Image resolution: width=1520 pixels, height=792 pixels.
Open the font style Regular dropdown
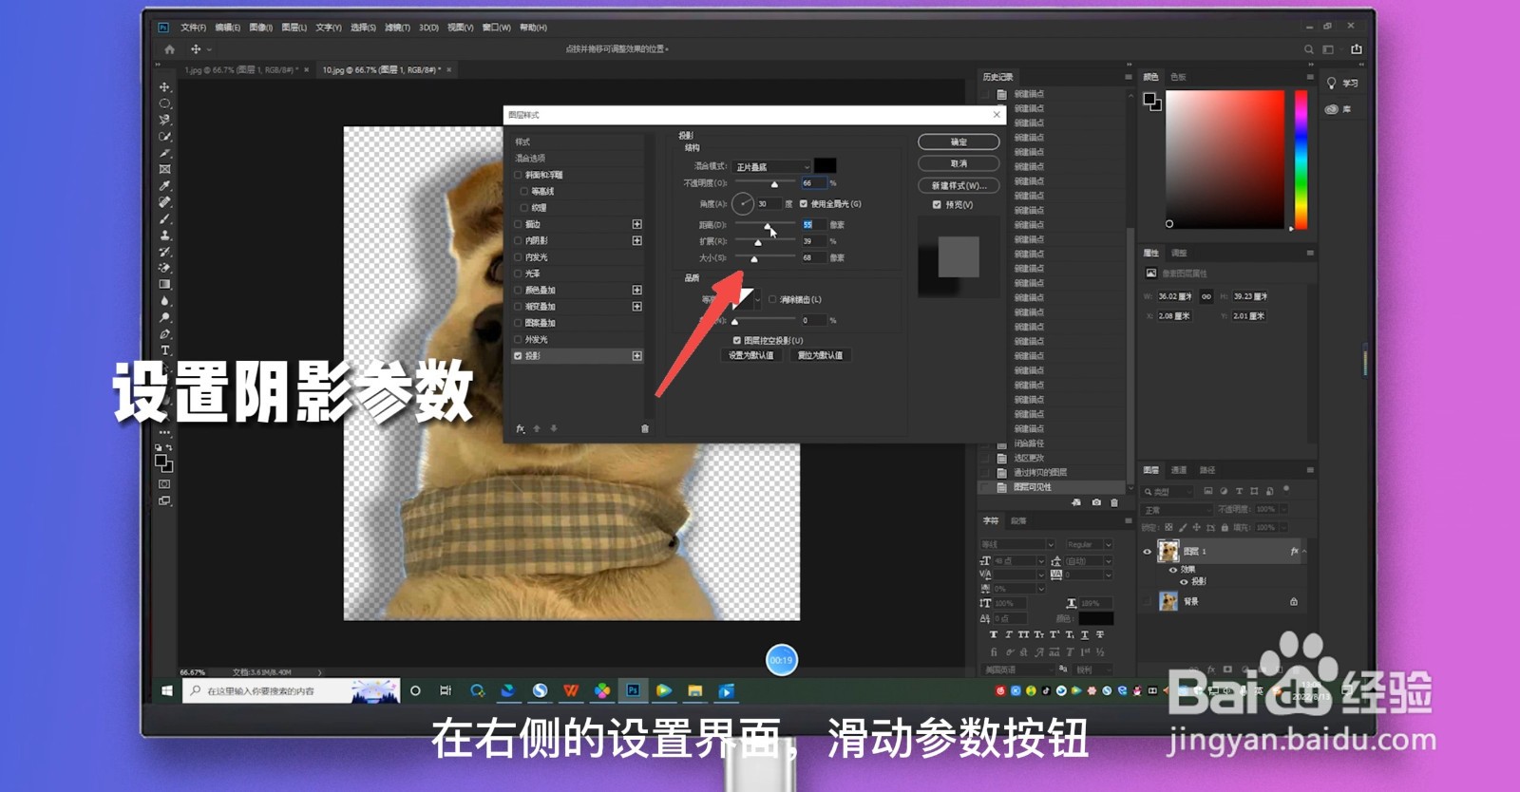(1089, 544)
